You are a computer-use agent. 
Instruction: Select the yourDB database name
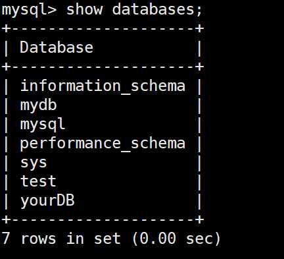pos(47,201)
